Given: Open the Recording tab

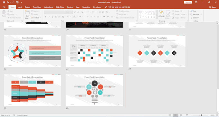Looking at the screenshot, I should click(86, 7).
